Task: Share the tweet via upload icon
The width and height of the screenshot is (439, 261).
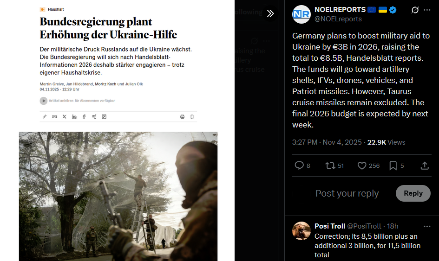Action: click(x=425, y=166)
